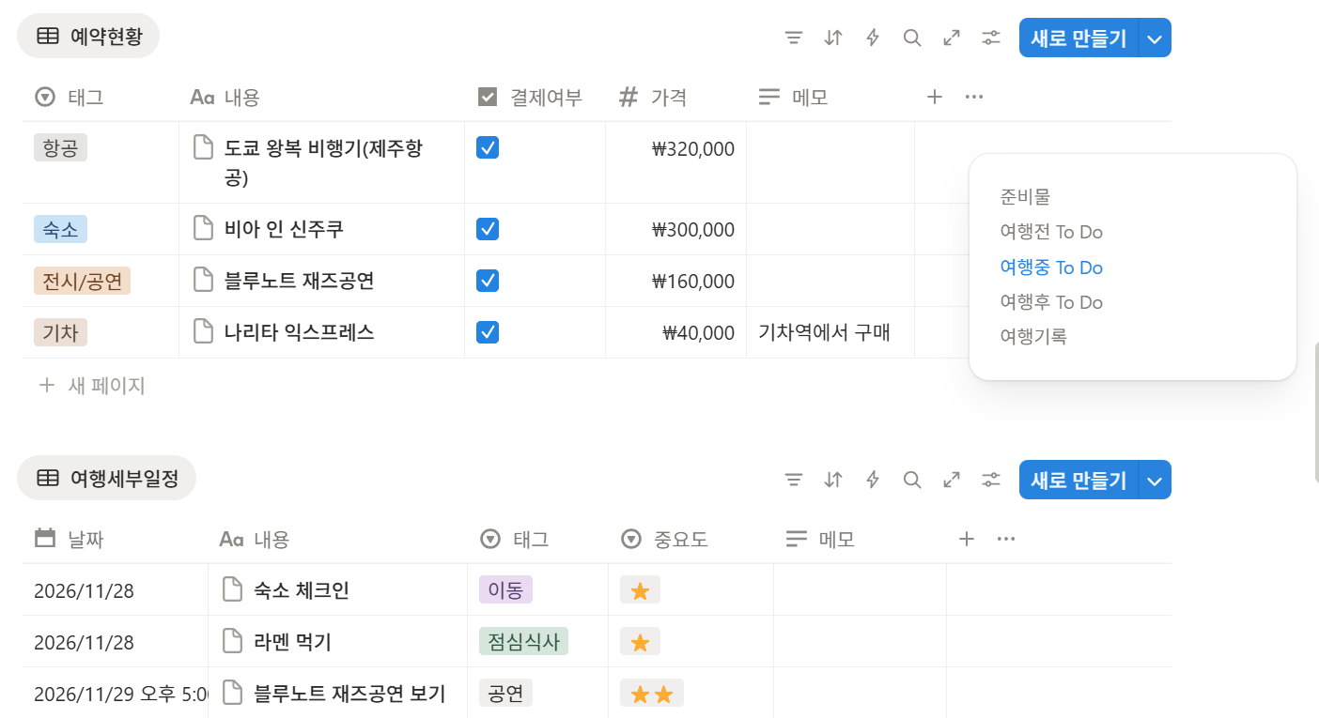
Task: Toggle the payment checkbox for 나리타 익스프레스
Action: 488,332
